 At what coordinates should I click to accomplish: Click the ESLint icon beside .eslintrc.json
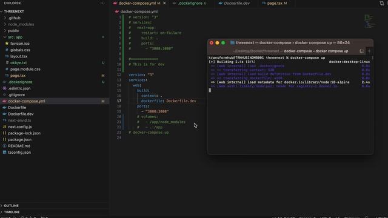click(4, 88)
